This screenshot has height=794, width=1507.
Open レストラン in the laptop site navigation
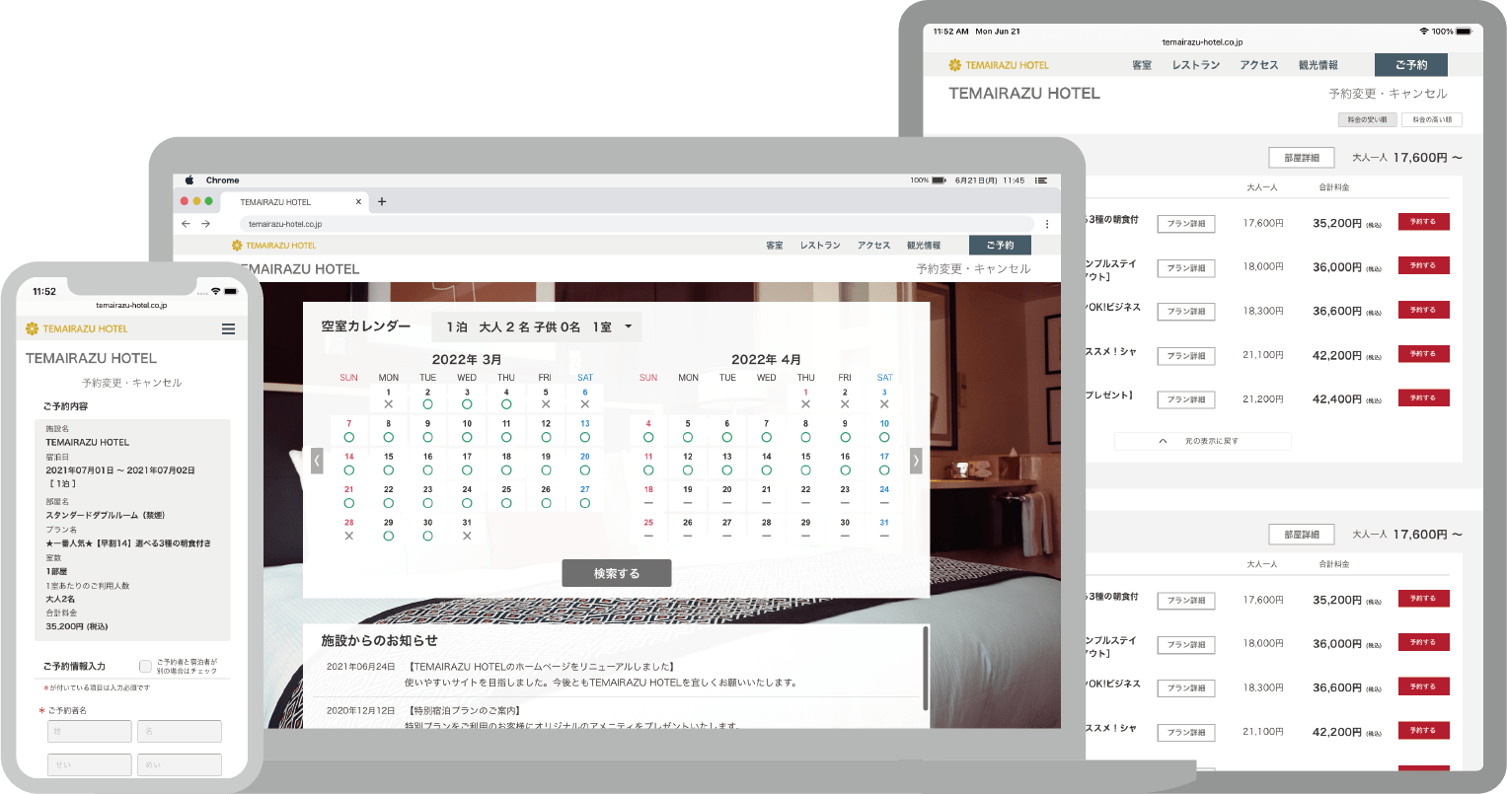[x=820, y=246]
